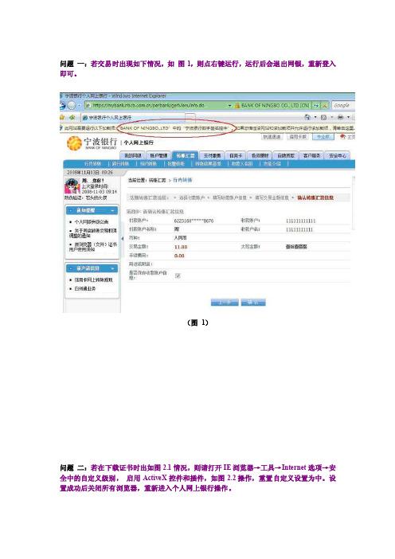Select 跨行转账 in the blue submenu
395x559 pixels.
(x=120, y=164)
